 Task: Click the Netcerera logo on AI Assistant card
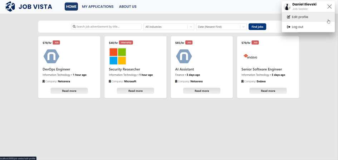[184, 56]
